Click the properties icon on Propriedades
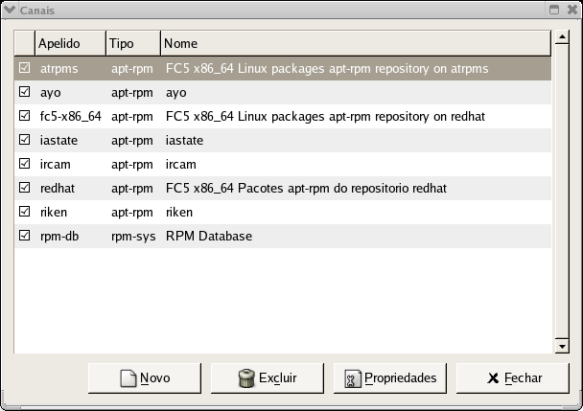 tap(352, 378)
